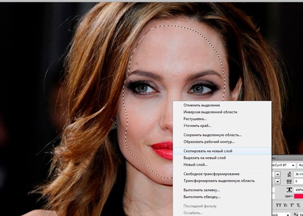Toggle Subscript text style
The image size is (303, 216).
tap(299, 205)
